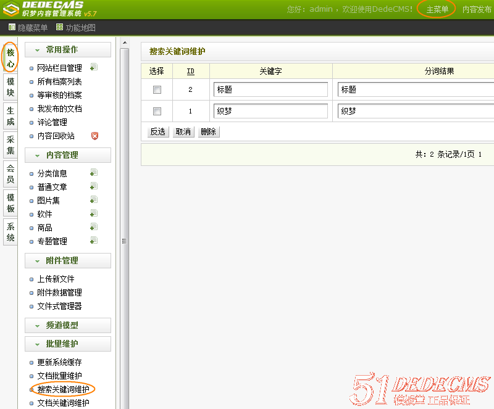Open the 系统 side tab
494x409 pixels.
10,232
